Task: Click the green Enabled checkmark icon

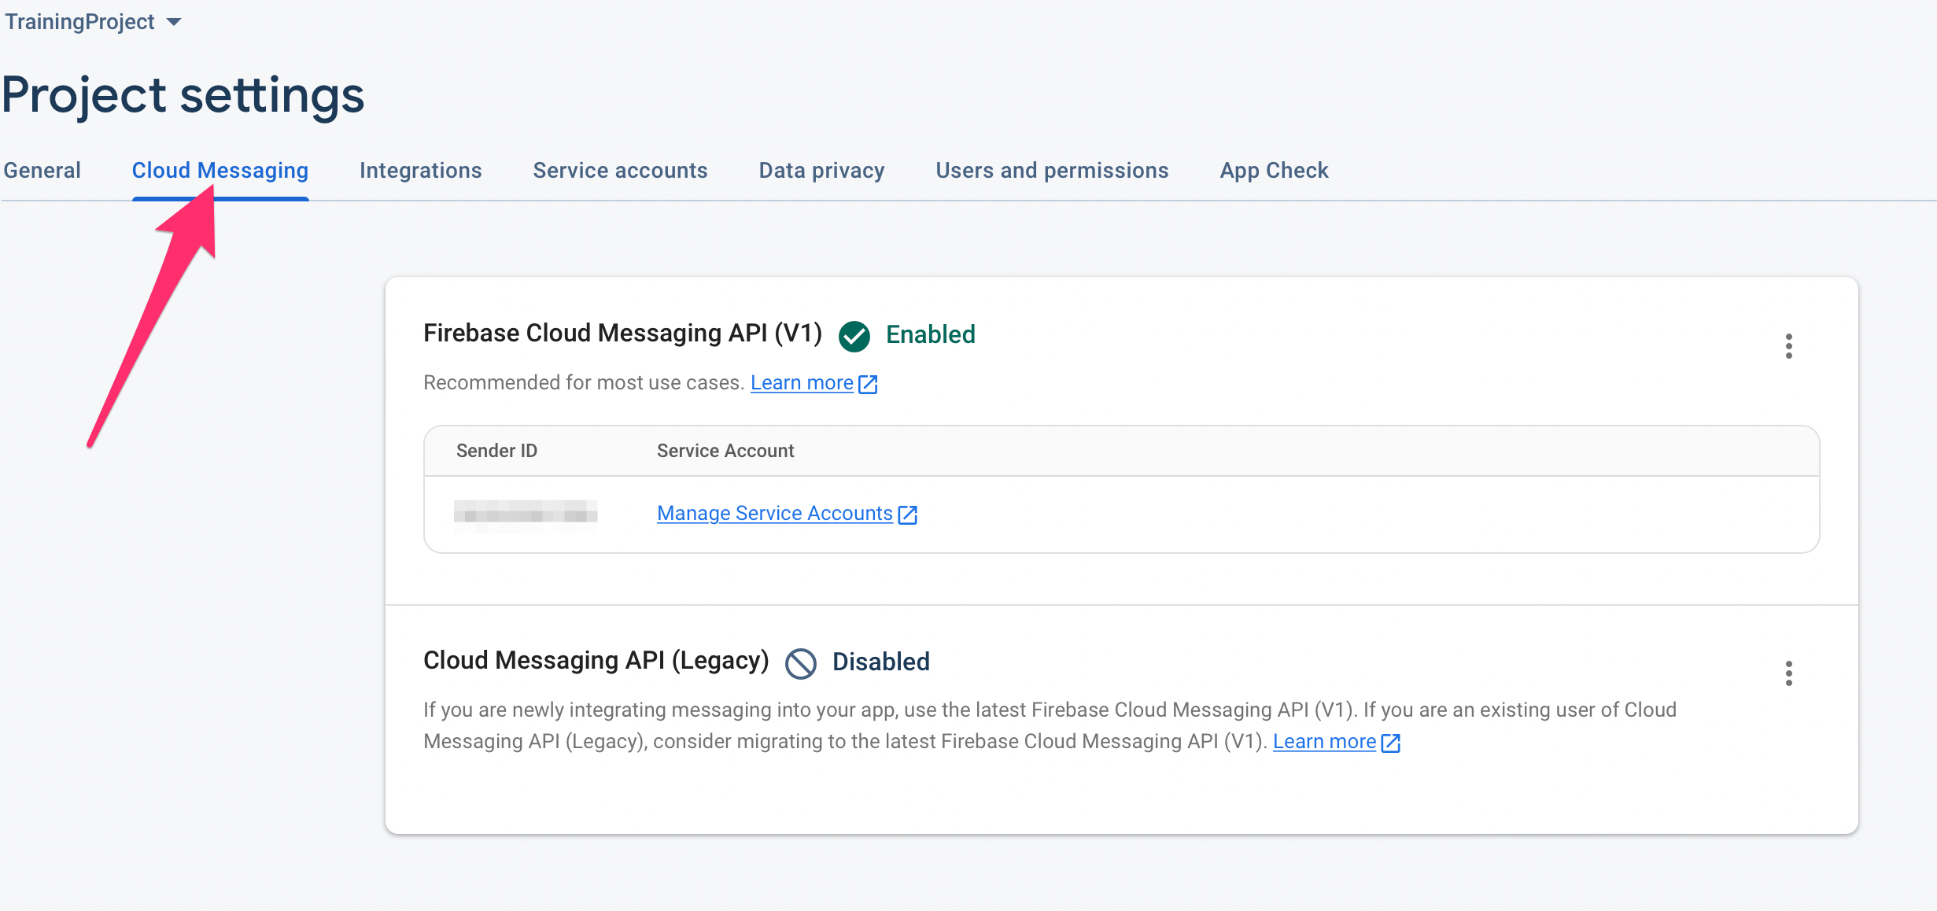Action: [x=854, y=336]
